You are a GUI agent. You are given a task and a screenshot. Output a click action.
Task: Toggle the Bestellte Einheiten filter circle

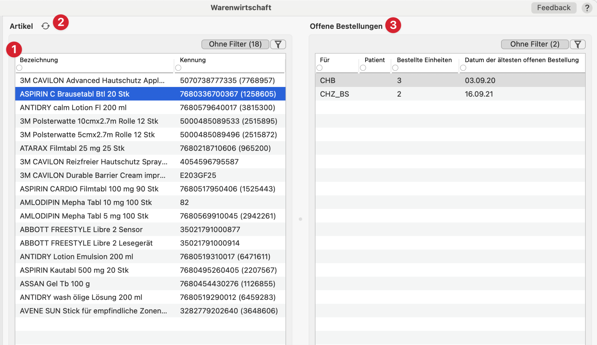(395, 68)
